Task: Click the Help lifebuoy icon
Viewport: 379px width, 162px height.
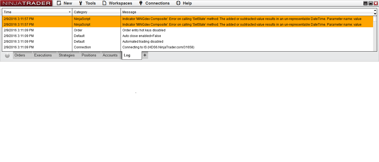Action: click(178, 3)
